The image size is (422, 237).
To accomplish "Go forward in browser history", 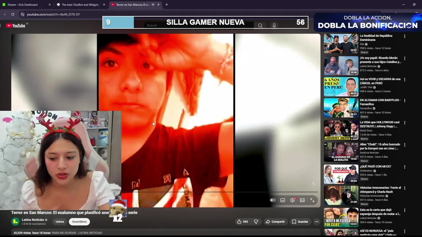I will pos(4,14).
